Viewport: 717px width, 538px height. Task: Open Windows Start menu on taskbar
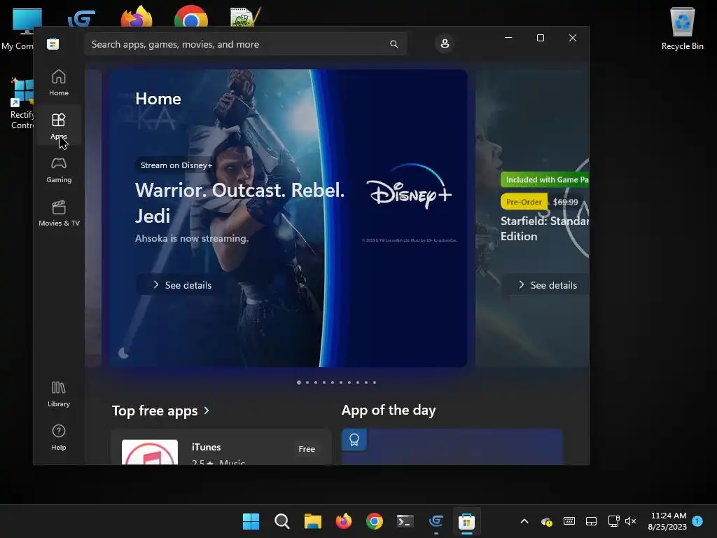click(251, 521)
